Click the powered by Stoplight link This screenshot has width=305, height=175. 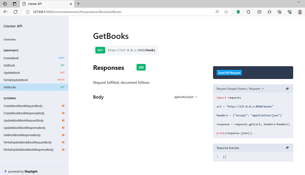pyautogui.click(x=23, y=172)
